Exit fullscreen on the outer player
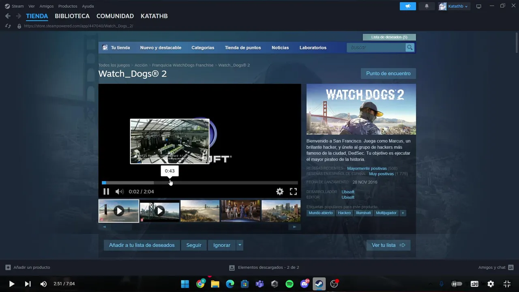 coord(507,284)
